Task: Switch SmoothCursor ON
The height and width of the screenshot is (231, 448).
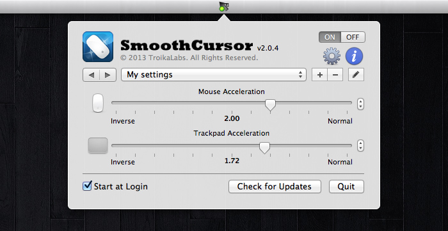Action: [x=330, y=37]
